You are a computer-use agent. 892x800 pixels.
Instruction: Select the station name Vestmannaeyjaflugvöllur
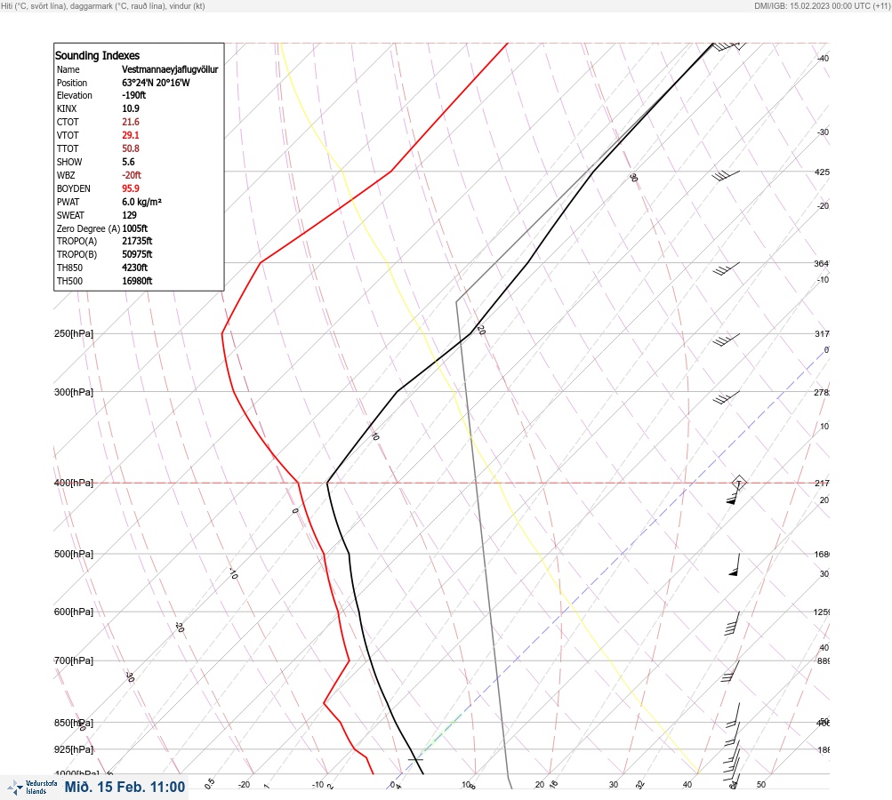pyautogui.click(x=170, y=69)
